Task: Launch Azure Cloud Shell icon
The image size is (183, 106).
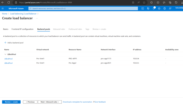Action: click(x=143, y=8)
